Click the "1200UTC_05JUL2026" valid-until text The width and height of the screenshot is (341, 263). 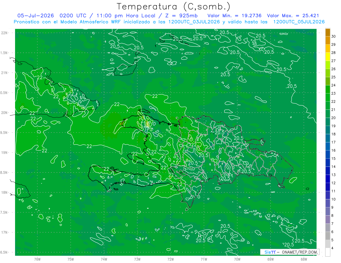coord(299,22)
